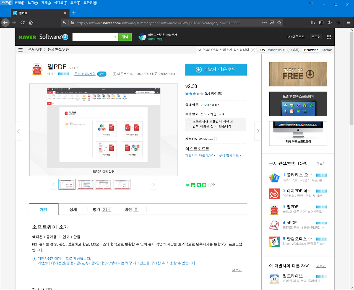
Task: Open the generic share link icon
Action: click(x=212, y=185)
